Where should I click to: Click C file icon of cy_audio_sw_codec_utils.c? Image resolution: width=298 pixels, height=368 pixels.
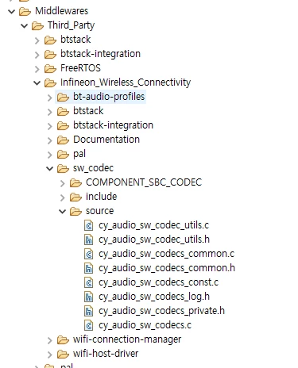[x=89, y=225]
